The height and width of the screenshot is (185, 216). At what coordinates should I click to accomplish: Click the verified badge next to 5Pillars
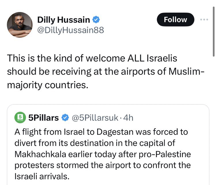pos(66,118)
